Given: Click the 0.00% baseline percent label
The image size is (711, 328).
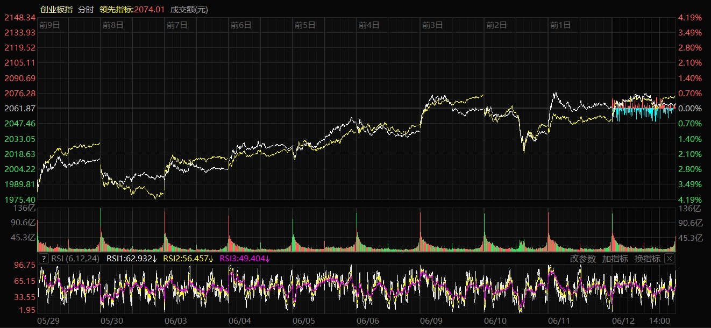Looking at the screenshot, I should [x=690, y=109].
